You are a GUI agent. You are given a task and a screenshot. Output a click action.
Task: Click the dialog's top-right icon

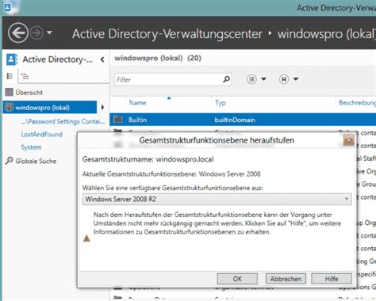coord(348,140)
